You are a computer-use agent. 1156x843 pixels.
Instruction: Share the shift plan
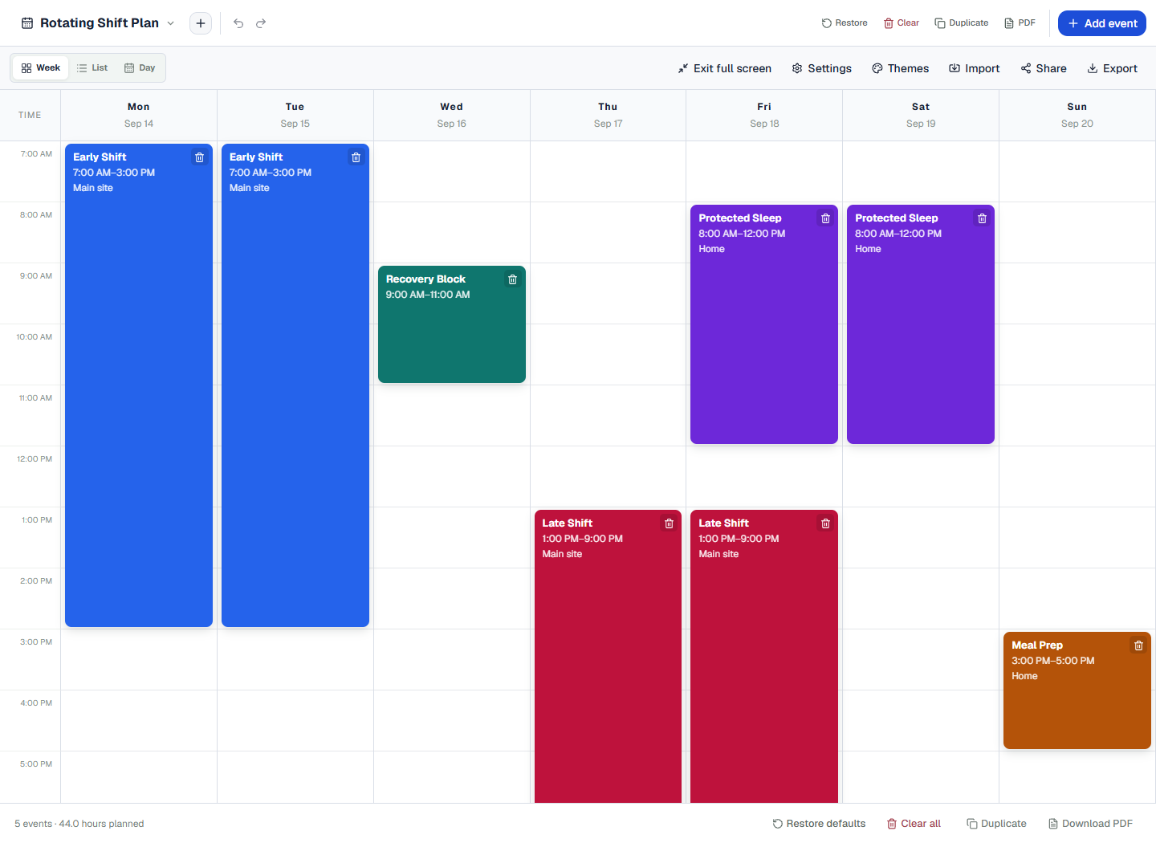[1044, 68]
